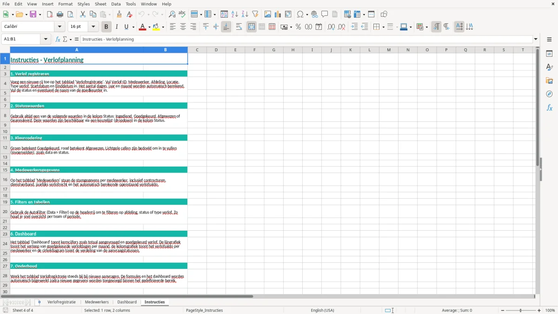Open the Sheet menu
This screenshot has width=558, height=314.
[x=100, y=4]
